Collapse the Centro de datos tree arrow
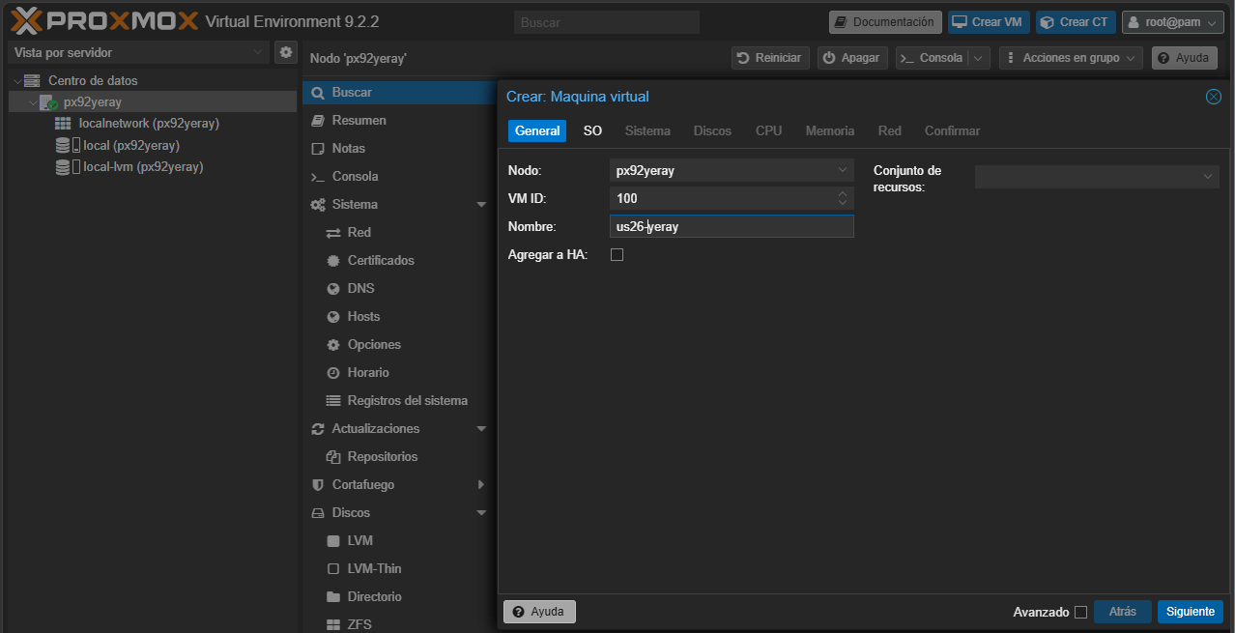Image resolution: width=1235 pixels, height=633 pixels. [17, 80]
